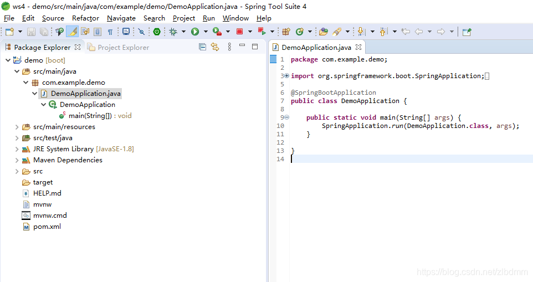Select the DemoApplication.java editor tab
Screen dimensions: 533x282
coord(316,47)
